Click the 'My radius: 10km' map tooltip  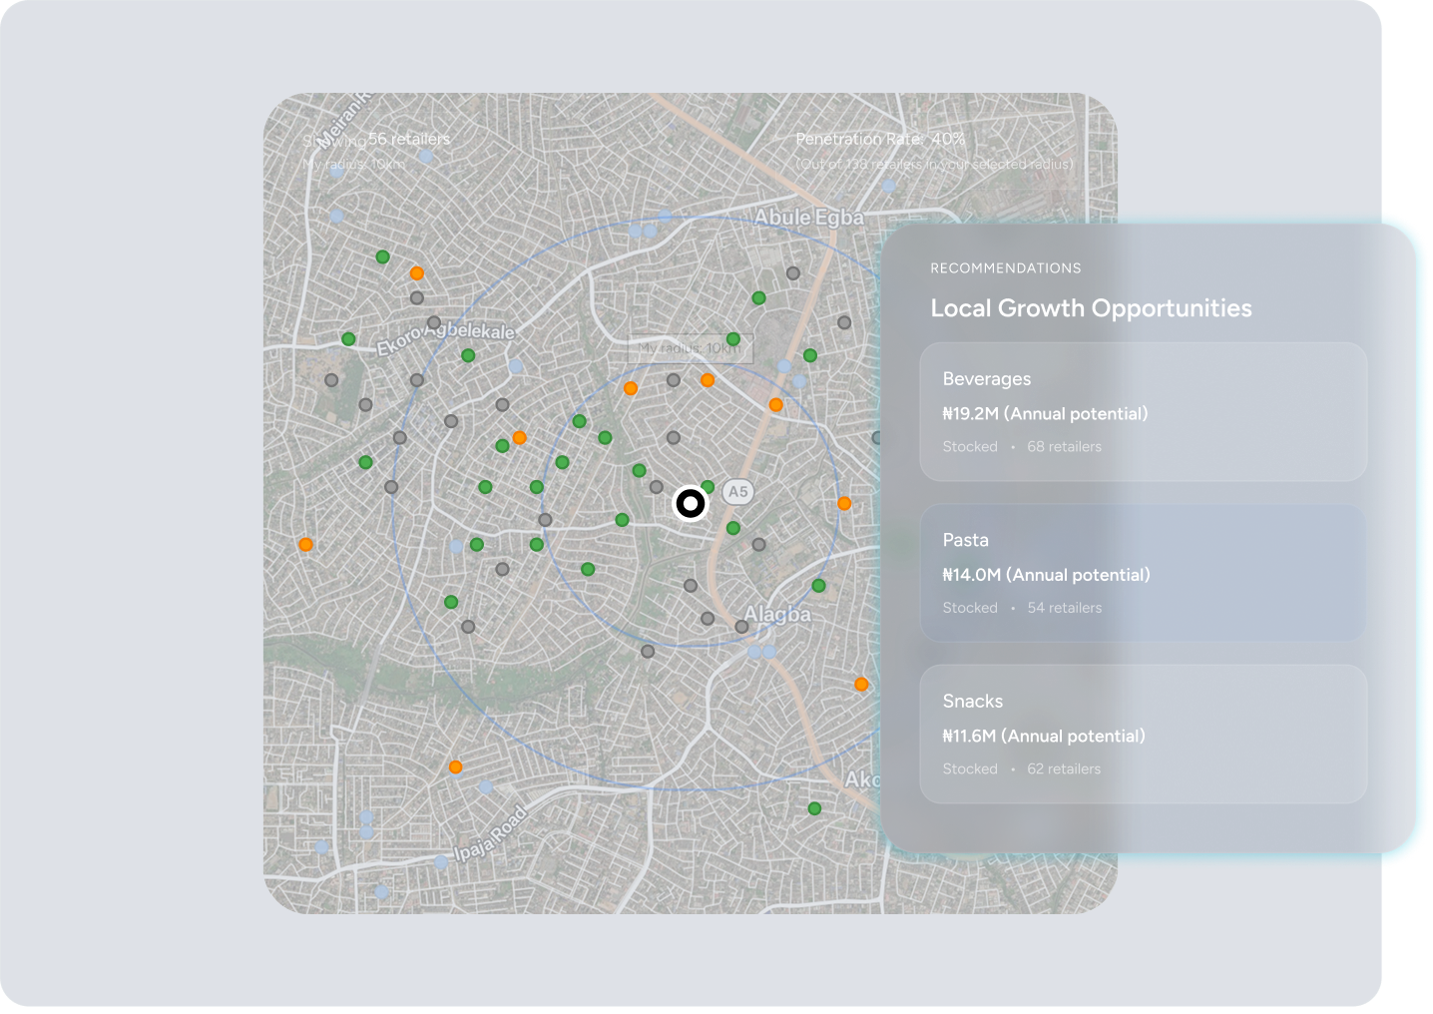pyautogui.click(x=690, y=348)
